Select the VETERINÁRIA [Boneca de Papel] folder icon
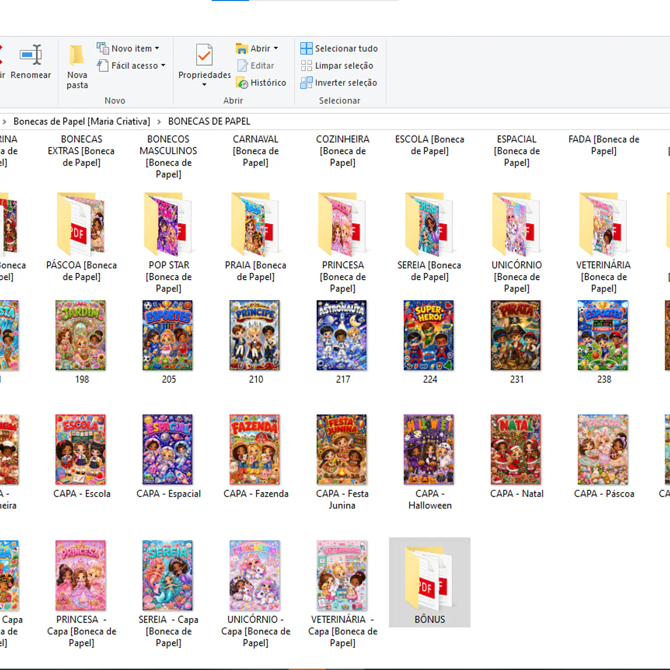Image resolution: width=670 pixels, height=670 pixels. coord(603,224)
